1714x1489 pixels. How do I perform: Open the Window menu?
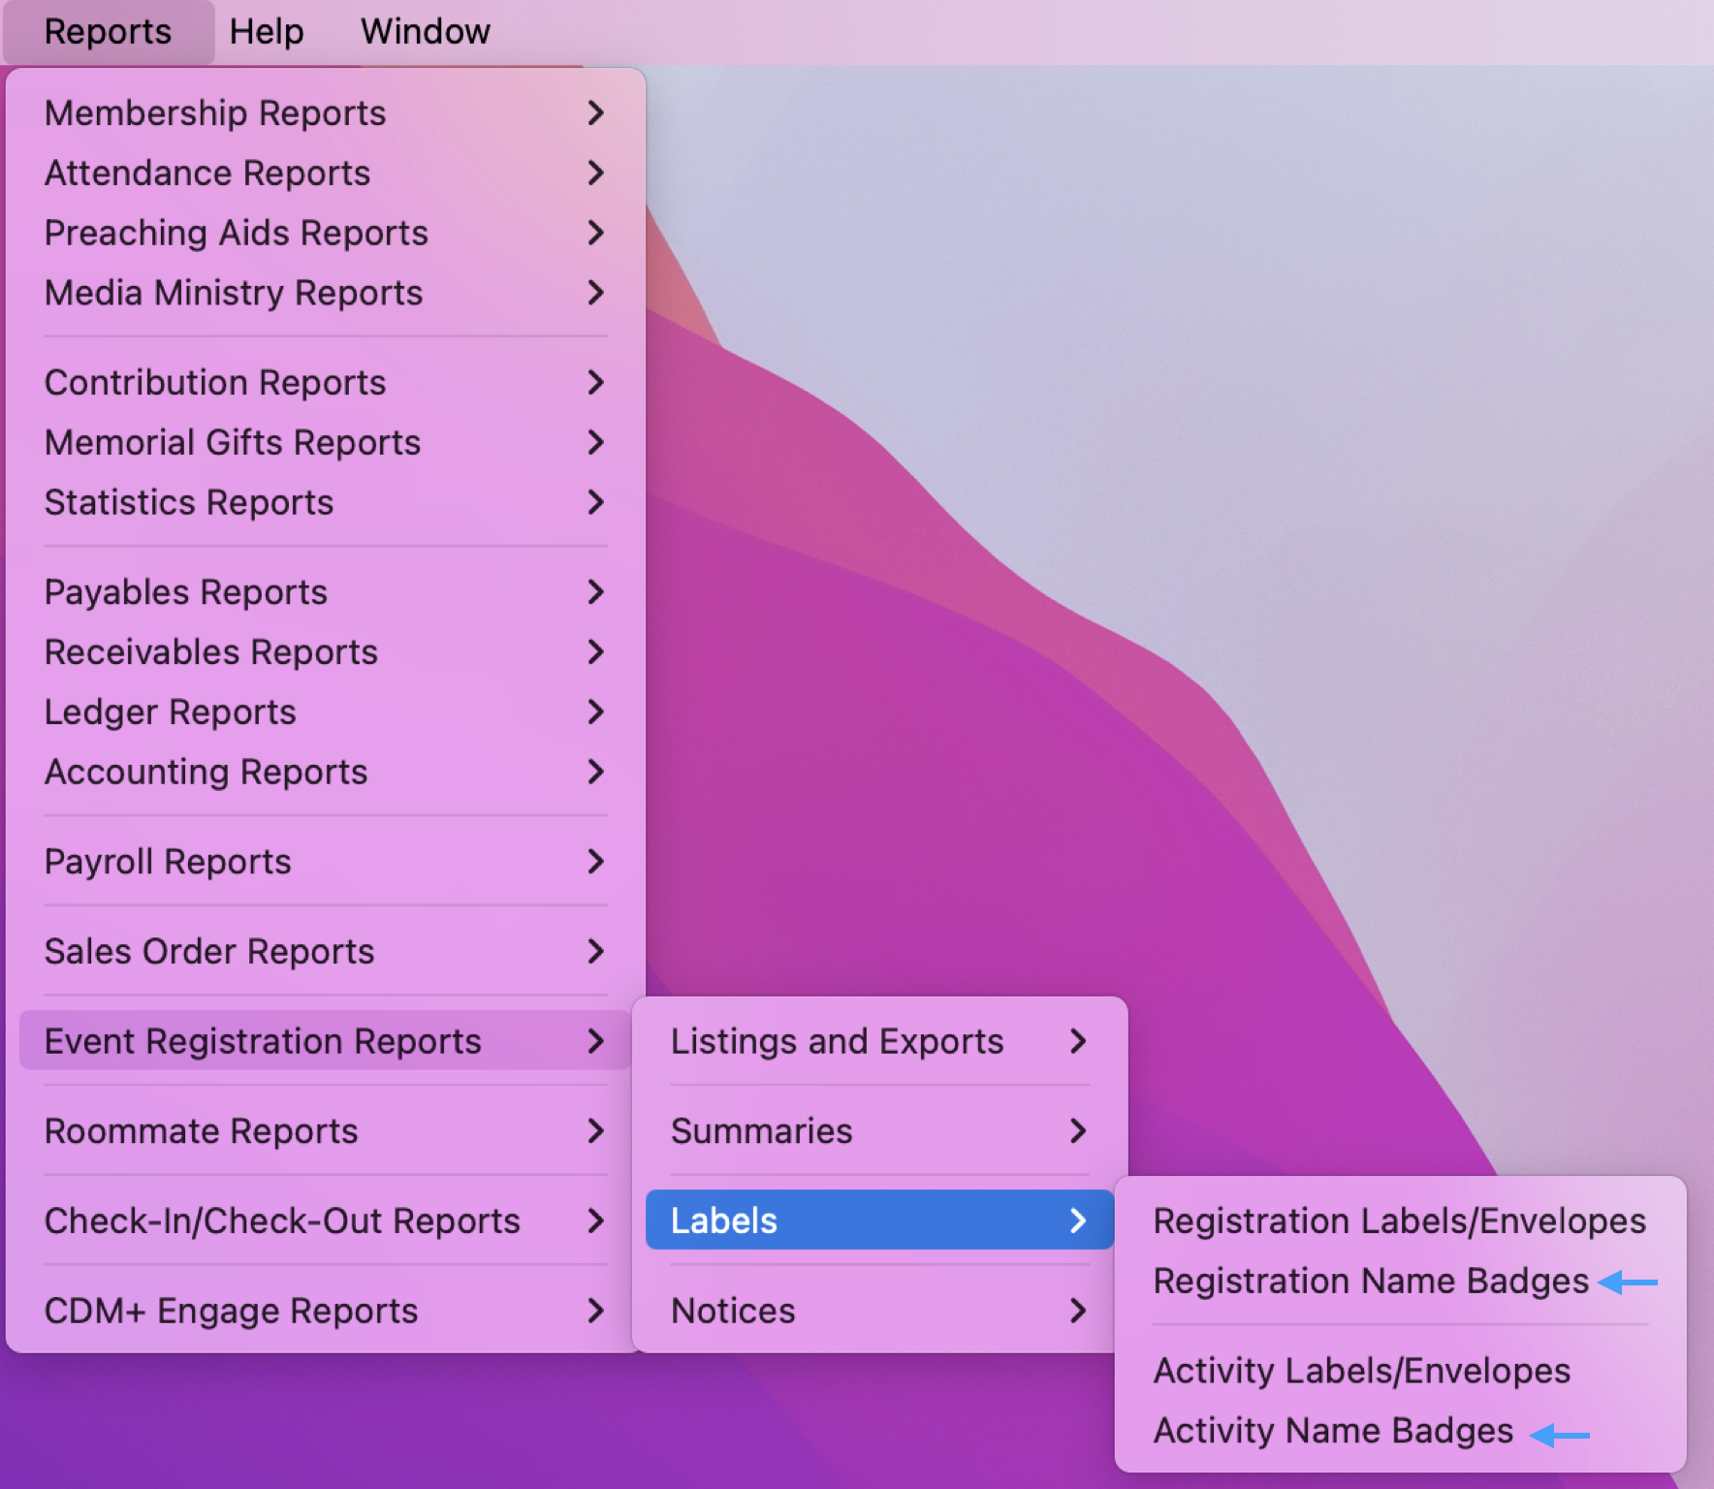click(425, 32)
